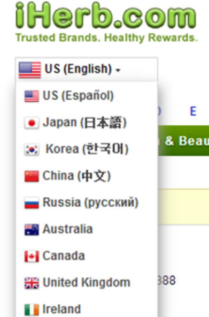
Task: Click the Trusted Brands. Healthy Rewards. tagline
Action: [x=106, y=38]
